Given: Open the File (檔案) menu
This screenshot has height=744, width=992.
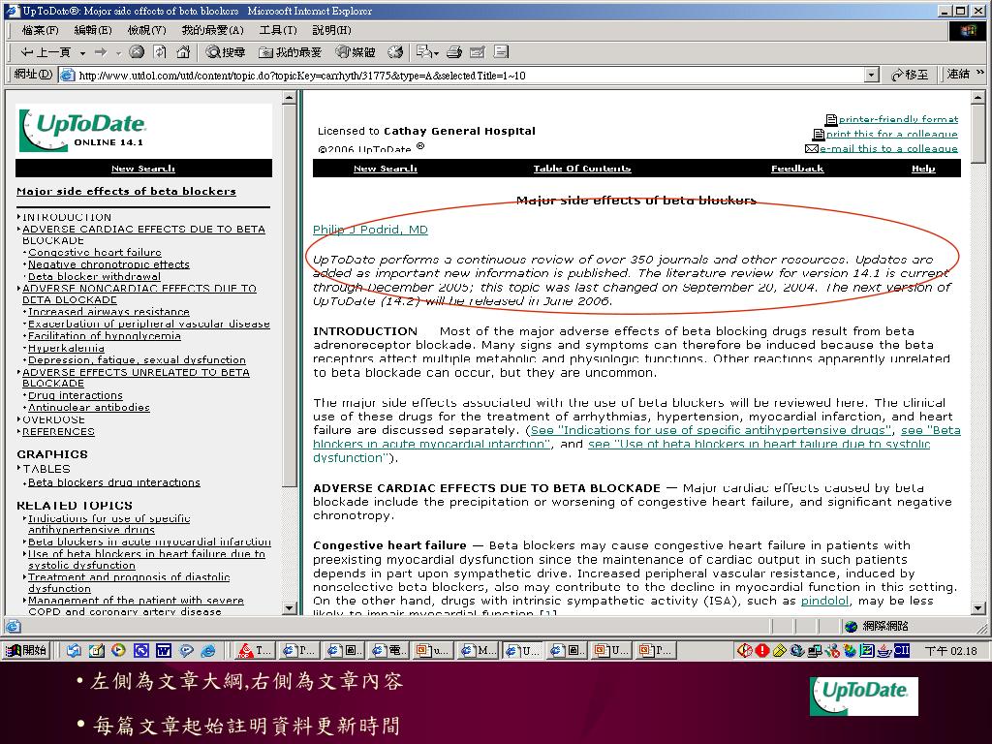Looking at the screenshot, I should (x=40, y=30).
